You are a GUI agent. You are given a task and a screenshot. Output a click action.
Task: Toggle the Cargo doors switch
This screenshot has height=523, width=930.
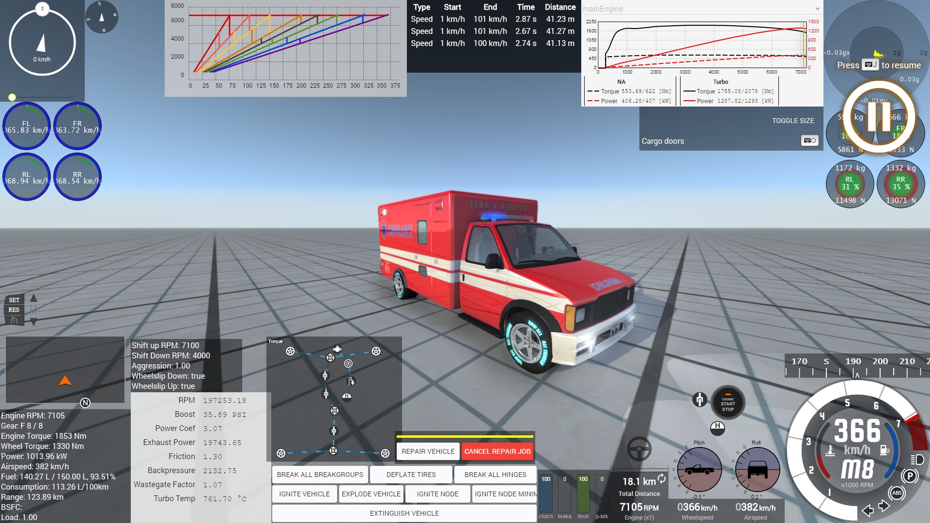pyautogui.click(x=809, y=141)
